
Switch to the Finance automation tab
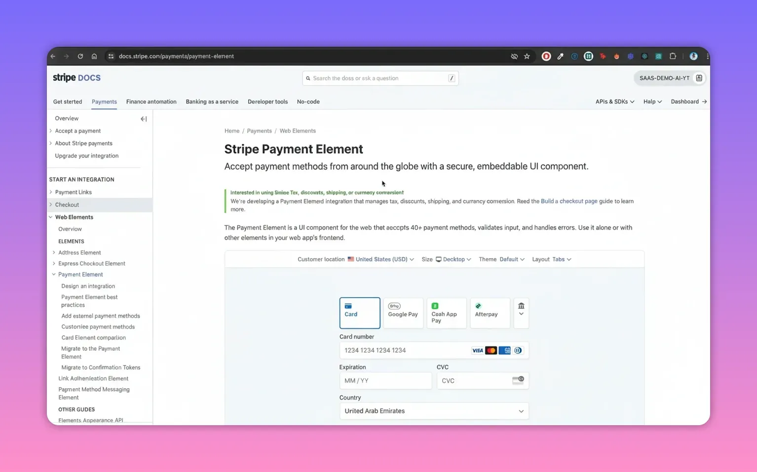point(151,101)
